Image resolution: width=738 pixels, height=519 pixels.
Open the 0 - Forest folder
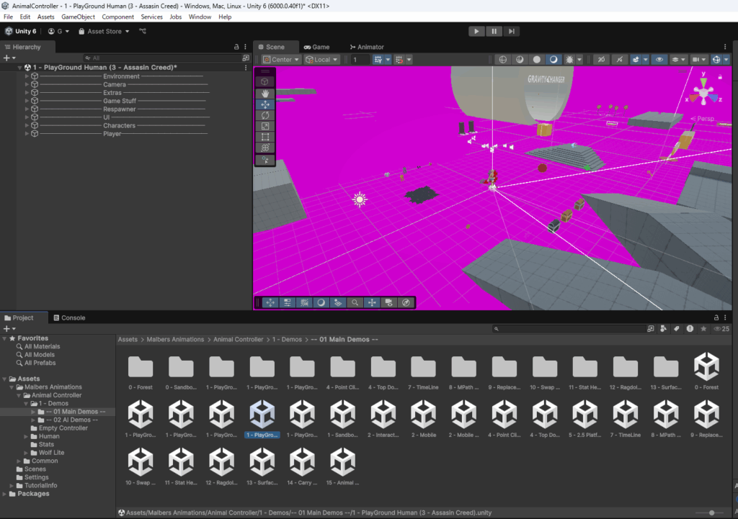click(x=141, y=372)
